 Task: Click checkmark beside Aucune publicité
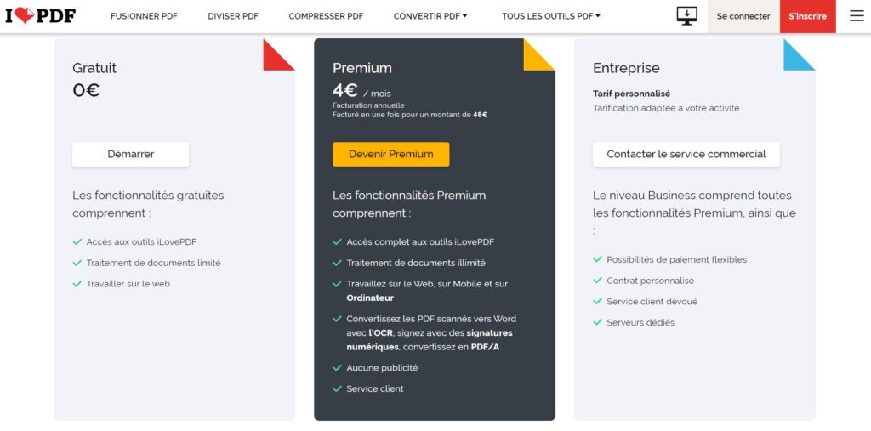[x=337, y=368]
